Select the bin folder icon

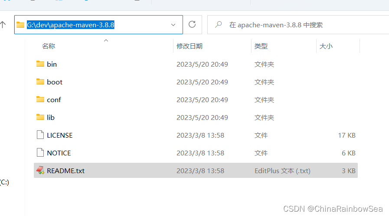tap(40, 64)
